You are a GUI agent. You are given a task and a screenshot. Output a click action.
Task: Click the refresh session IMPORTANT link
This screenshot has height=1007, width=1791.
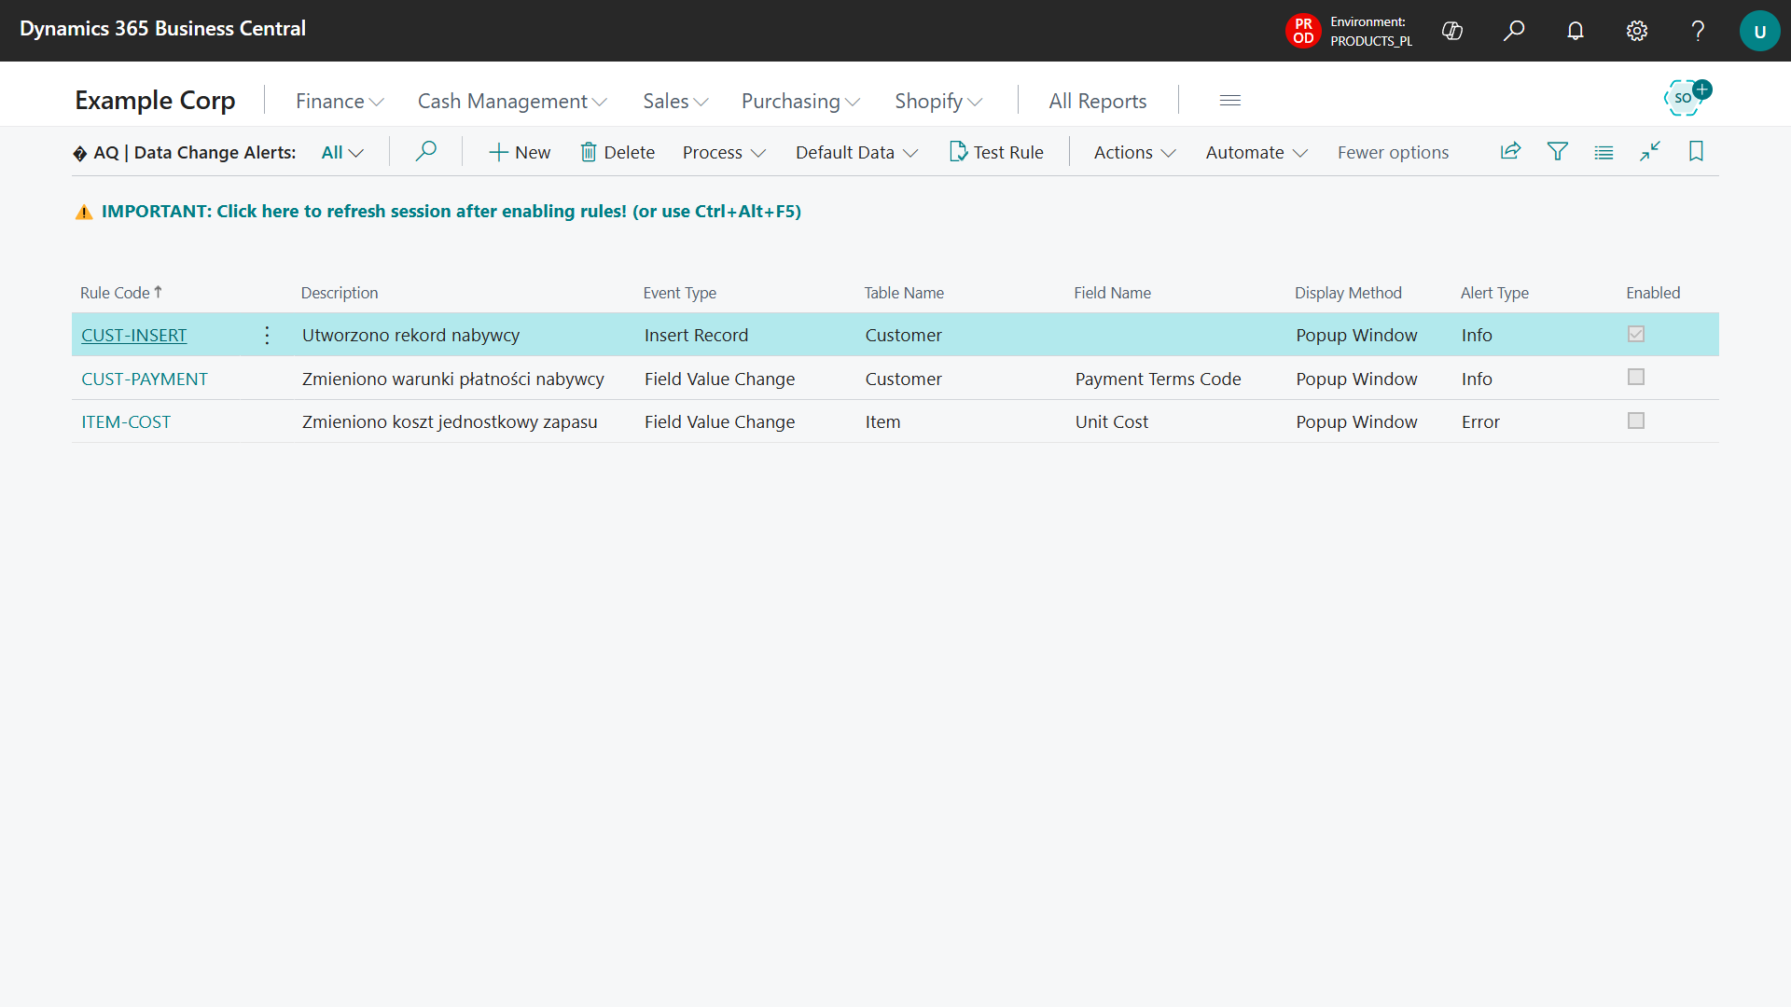451,212
